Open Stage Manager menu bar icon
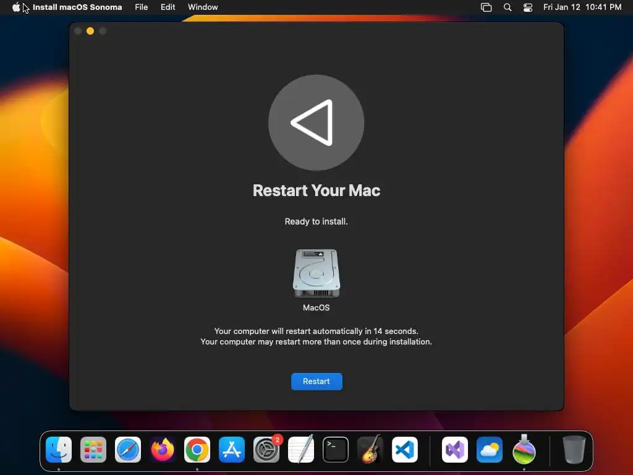This screenshot has width=633, height=475. [486, 7]
